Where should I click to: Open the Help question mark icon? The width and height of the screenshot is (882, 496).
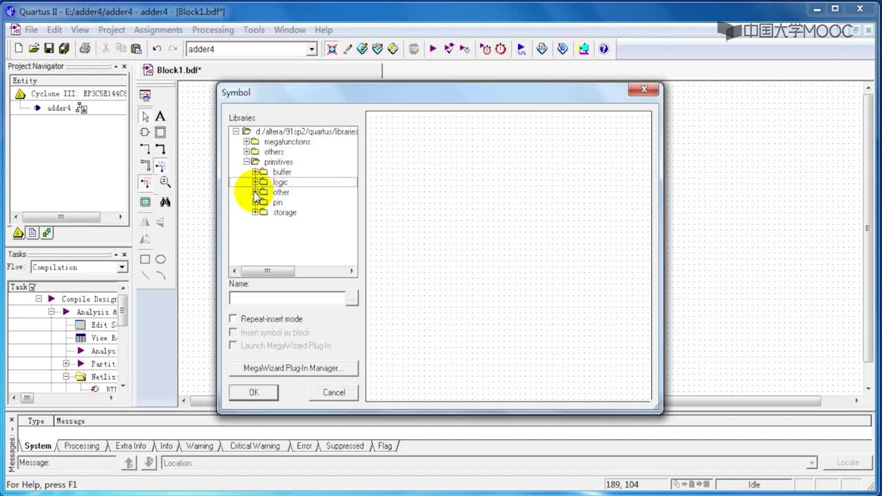pos(604,49)
